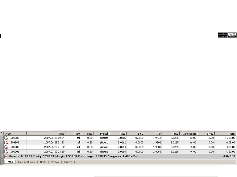Viewport: 237px width, 177px height.
Task: Click profit value -1 250.00
Action: [x=230, y=138]
